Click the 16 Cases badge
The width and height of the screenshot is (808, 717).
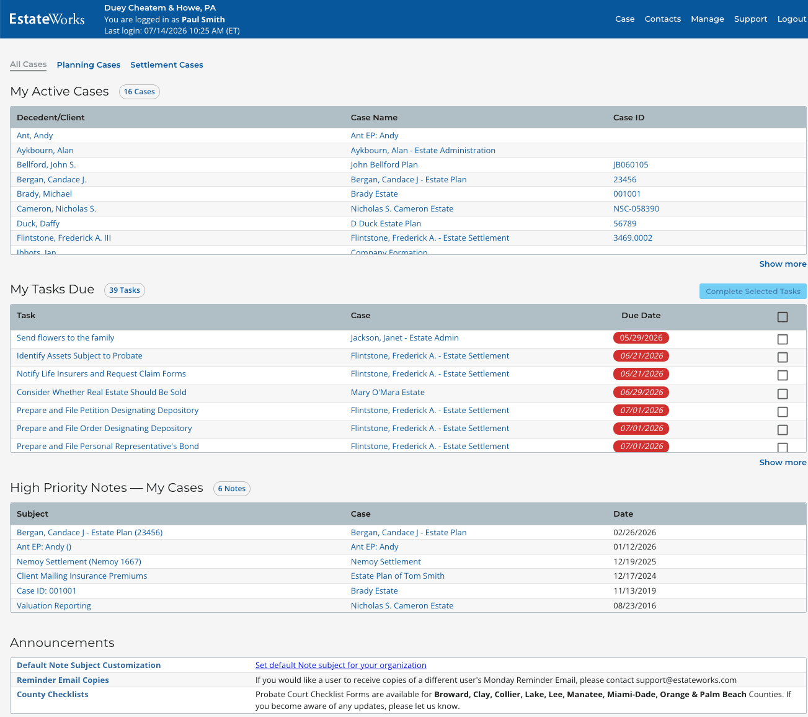point(140,92)
